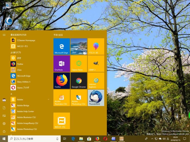This screenshot has width=190, height=142.
Task: Click the Internet Explorer tile
Action: click(96, 81)
